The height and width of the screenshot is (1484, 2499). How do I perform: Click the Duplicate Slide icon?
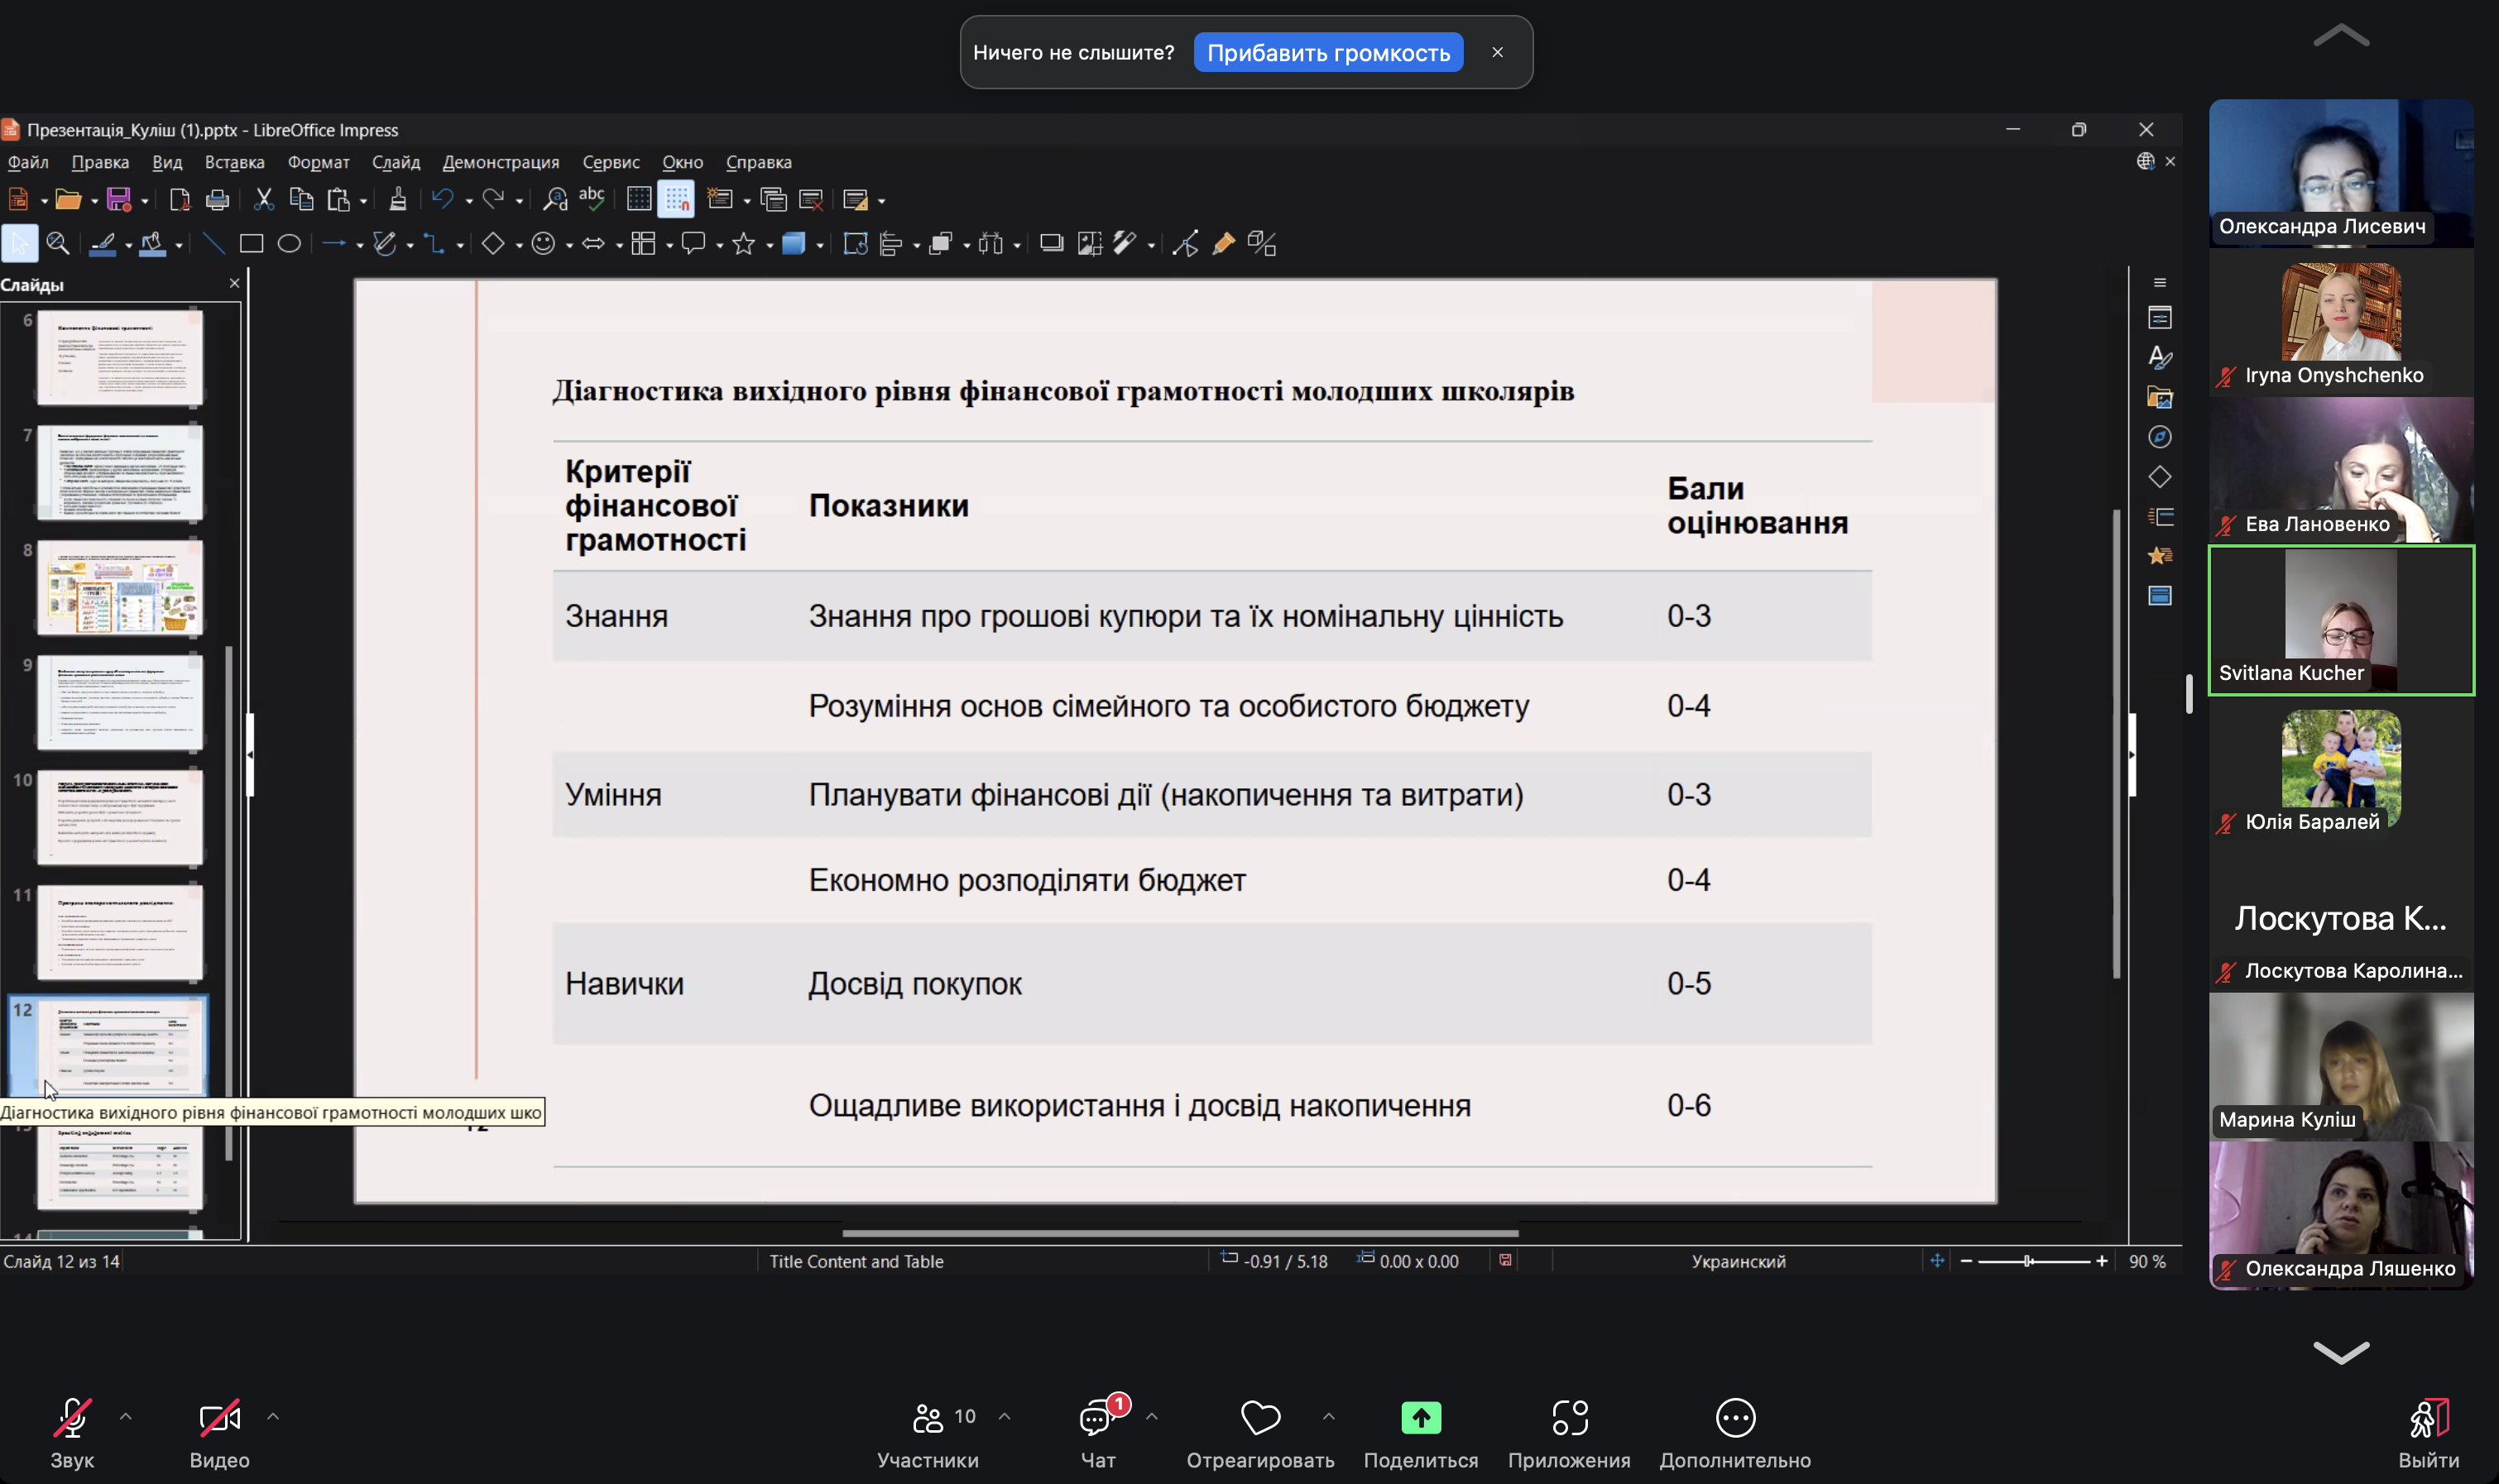coord(774,200)
